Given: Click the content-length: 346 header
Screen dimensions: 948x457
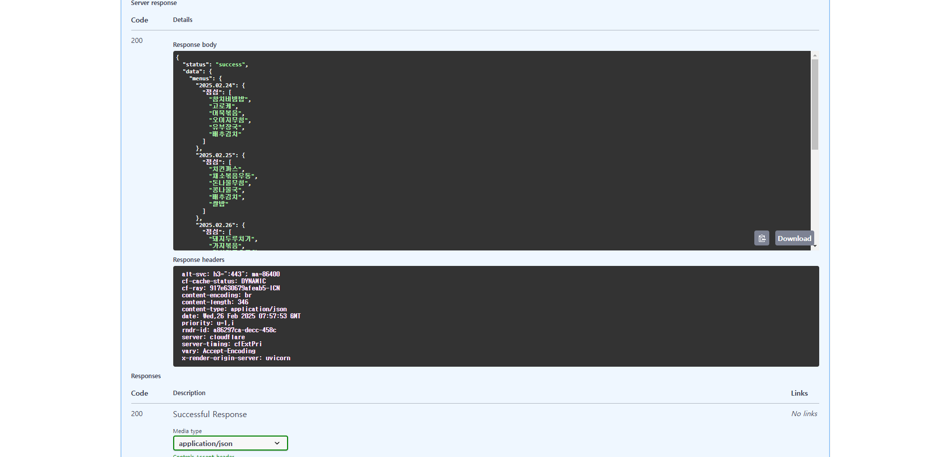Looking at the screenshot, I should pos(215,302).
